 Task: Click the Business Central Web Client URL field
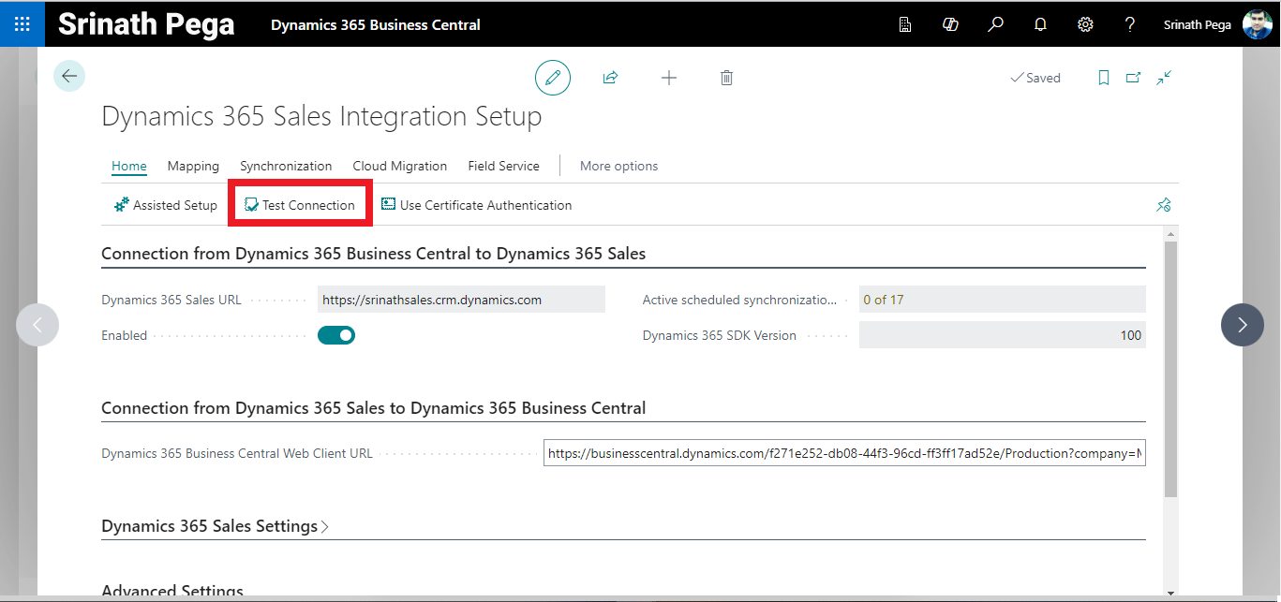tap(843, 453)
